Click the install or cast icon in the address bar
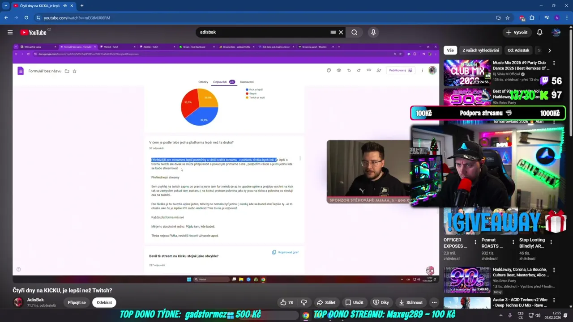Screen dimensions: 573x322 498,18
